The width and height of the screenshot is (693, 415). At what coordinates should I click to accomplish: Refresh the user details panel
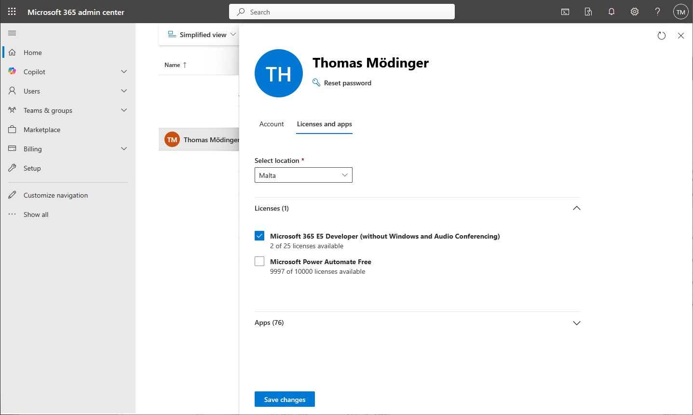(662, 36)
